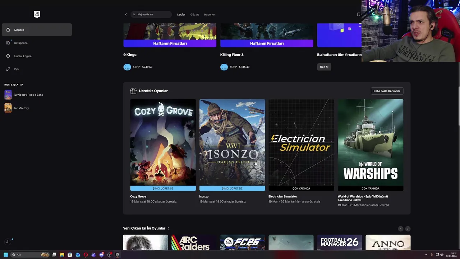The height and width of the screenshot is (259, 460).
Task: Open the Mağaza store section
Action: tap(37, 30)
